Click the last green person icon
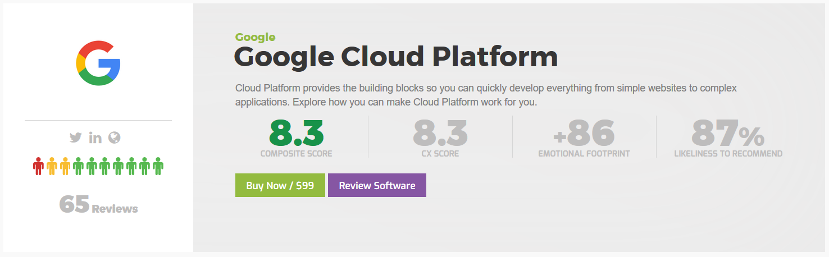Viewport: 829px width, 257px height. 158,166
